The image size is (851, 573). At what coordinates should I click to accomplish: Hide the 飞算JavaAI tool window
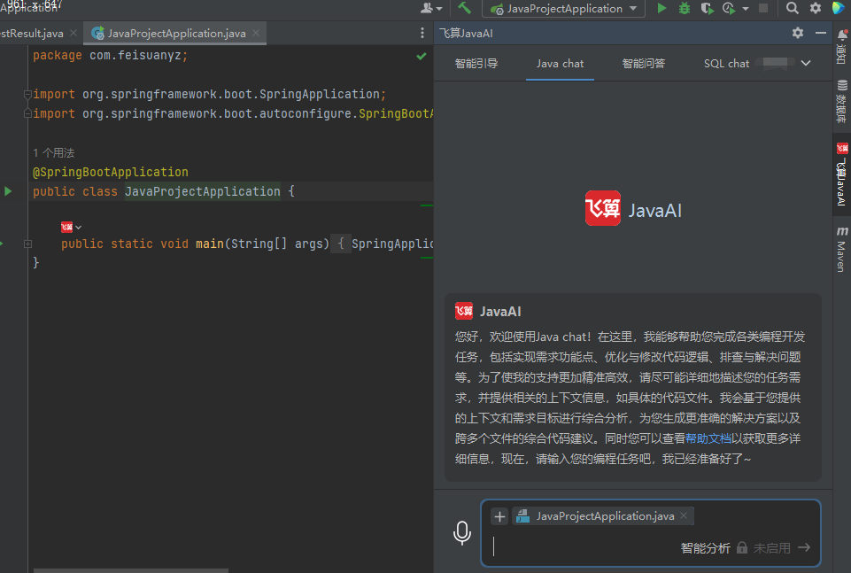[821, 33]
